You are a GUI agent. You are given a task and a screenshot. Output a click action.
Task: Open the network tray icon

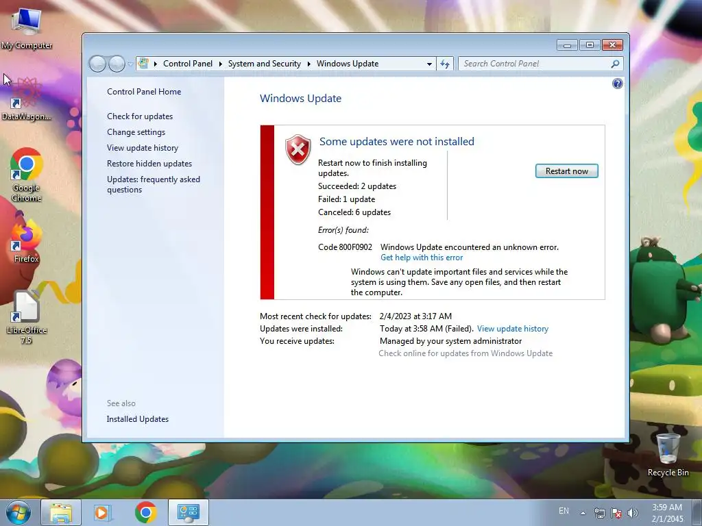(599, 513)
